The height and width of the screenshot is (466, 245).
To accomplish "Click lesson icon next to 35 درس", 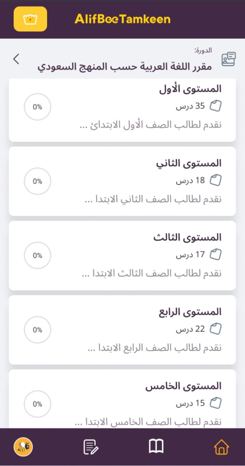I will pyautogui.click(x=216, y=106).
